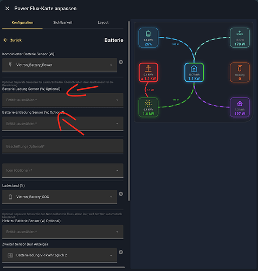The image size is (258, 271).
Task: Open the Kombinierter Batterie Sensor dropdown
Action: (x=60, y=65)
